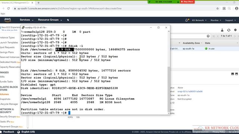The image size is (239, 134).
Task: Click the split panel layout icon
Action: click(x=233, y=74)
